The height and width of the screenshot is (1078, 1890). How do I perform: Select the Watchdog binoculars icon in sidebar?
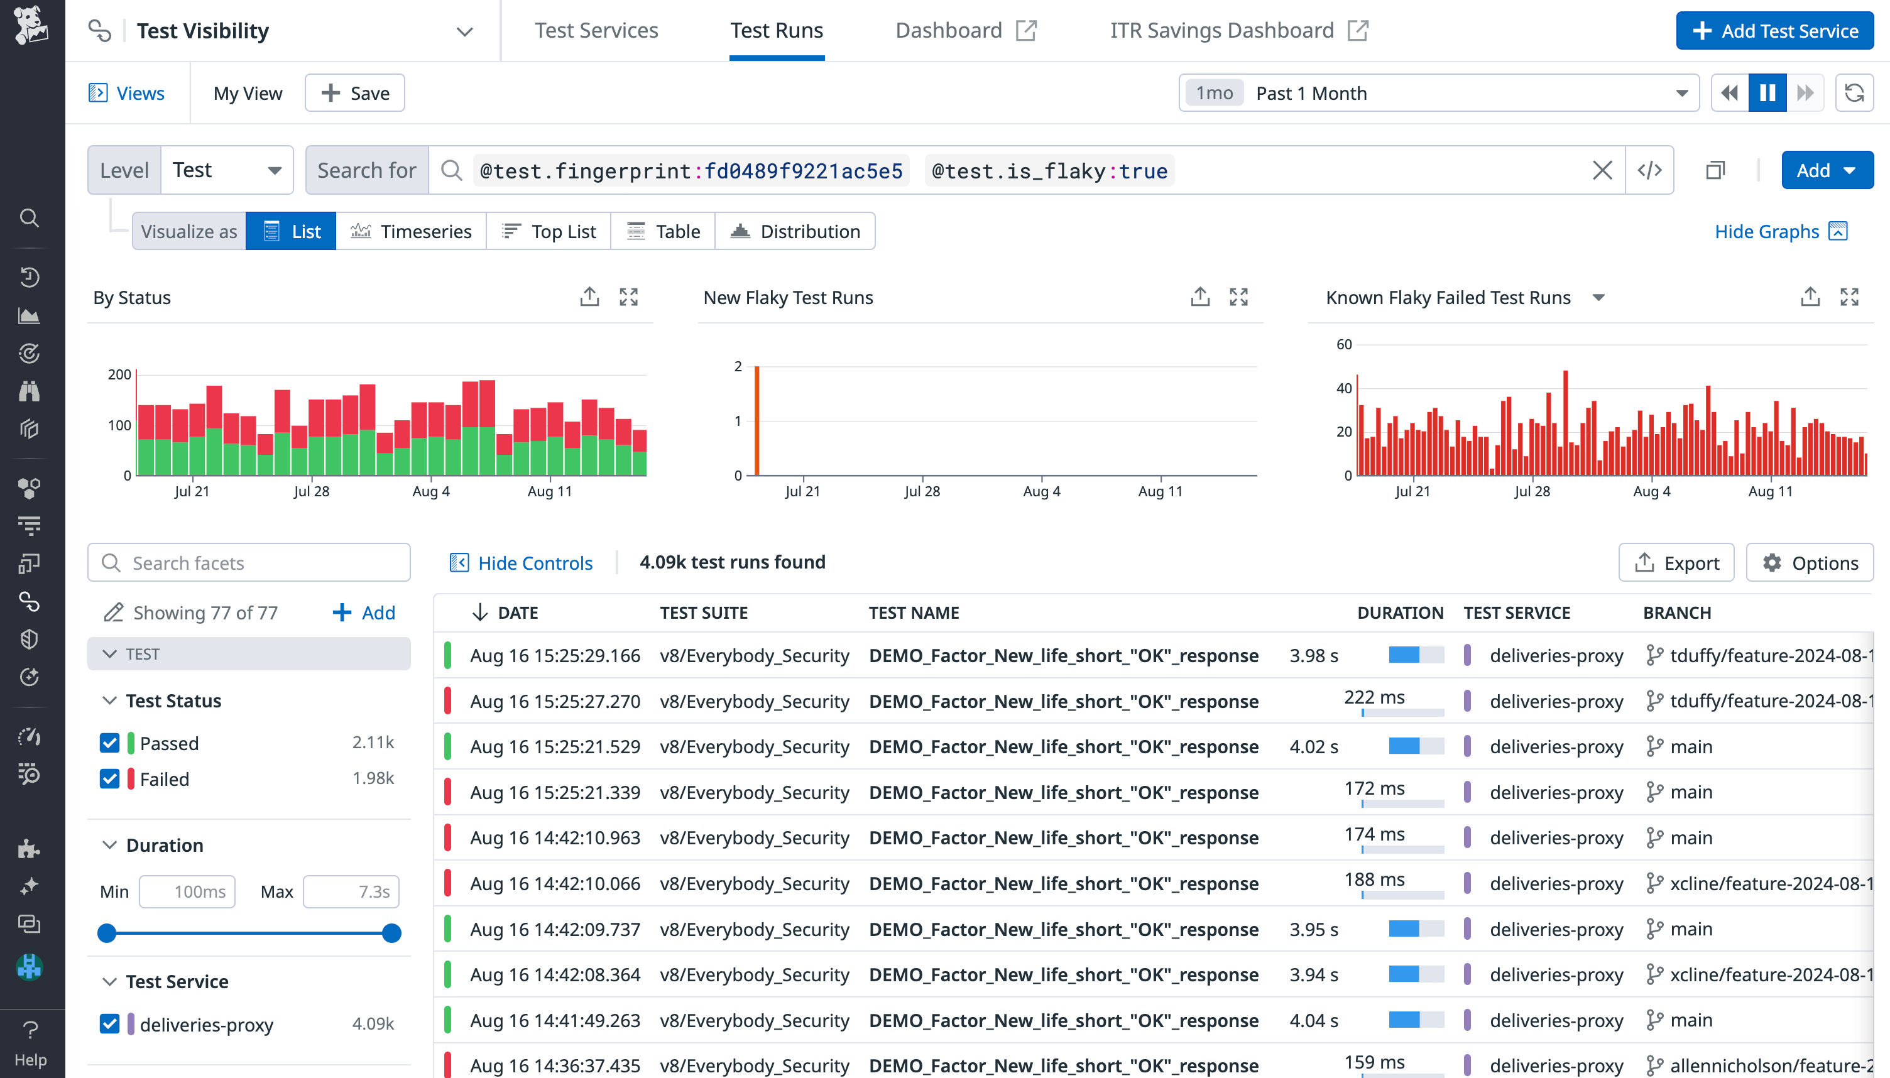(x=30, y=391)
